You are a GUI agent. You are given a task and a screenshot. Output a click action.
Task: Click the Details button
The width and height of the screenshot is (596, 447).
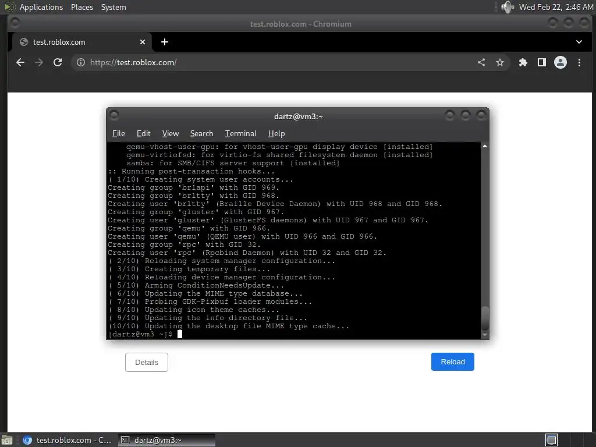(x=146, y=362)
